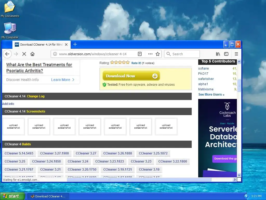
Task: Click the Rate It! link
Action: tap(136, 63)
